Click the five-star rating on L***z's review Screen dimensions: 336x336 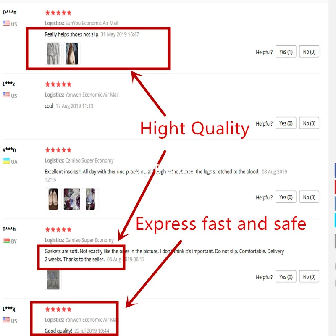(58, 84)
